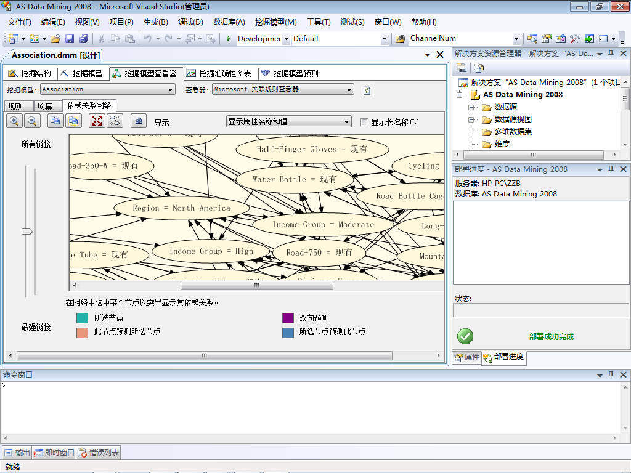Click the Save toolbar icon
Viewport: 631px width, 473px height.
click(70, 39)
